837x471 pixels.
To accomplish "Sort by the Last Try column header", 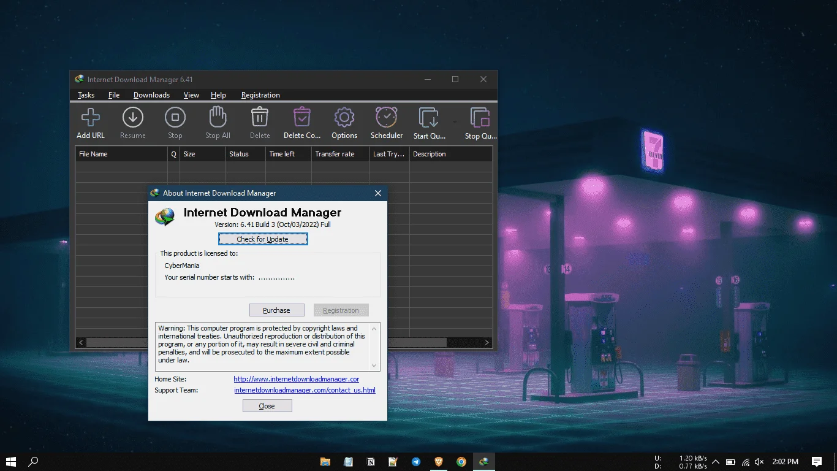I will tap(390, 154).
